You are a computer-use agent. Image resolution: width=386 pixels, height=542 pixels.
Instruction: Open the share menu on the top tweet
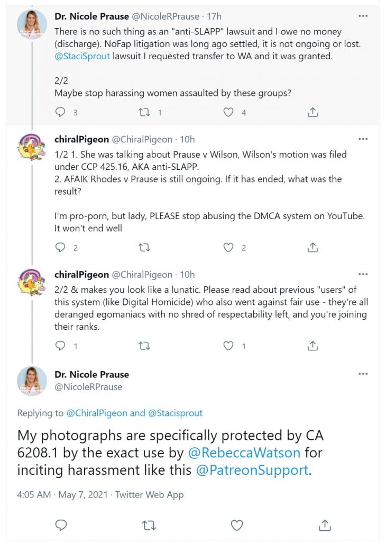click(313, 112)
